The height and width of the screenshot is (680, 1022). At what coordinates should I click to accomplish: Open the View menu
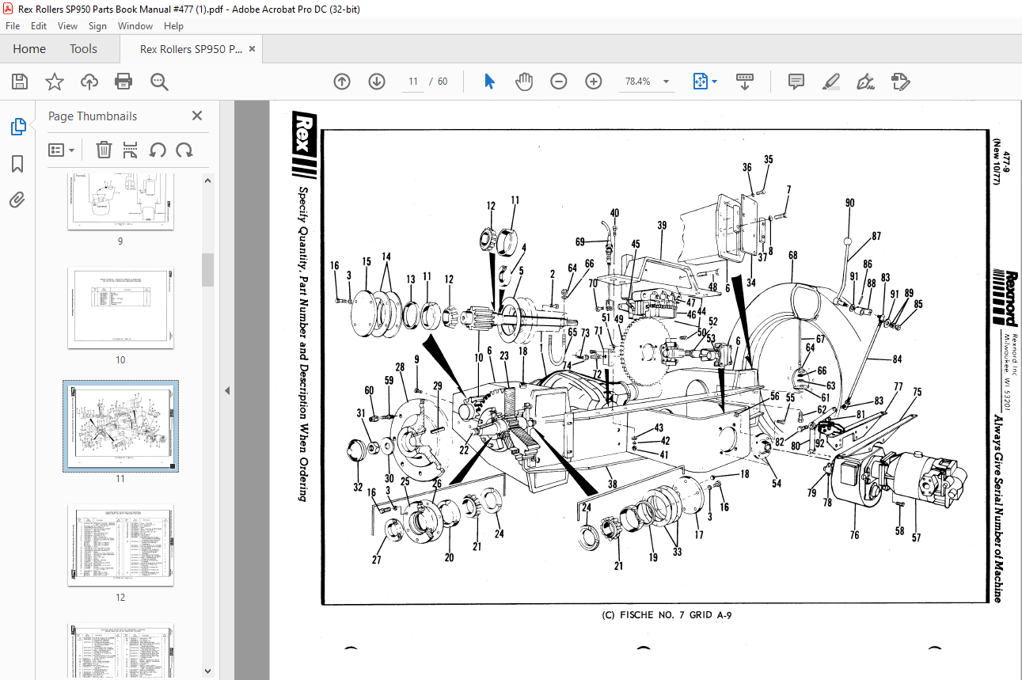pos(68,26)
